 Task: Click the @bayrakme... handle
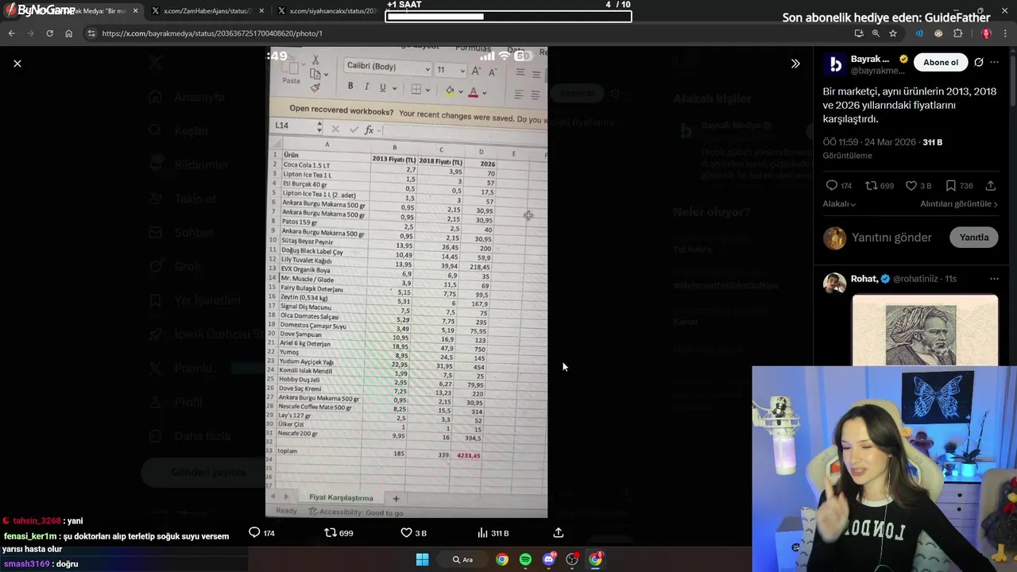click(x=878, y=71)
